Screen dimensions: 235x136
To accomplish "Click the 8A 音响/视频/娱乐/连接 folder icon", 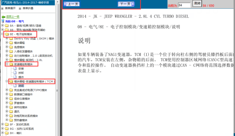I will click(x=7, y=26).
